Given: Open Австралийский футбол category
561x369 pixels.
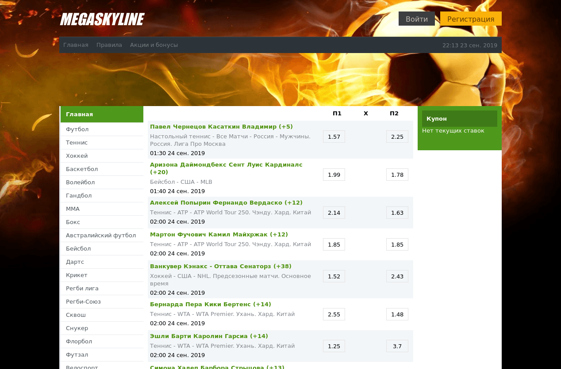Looking at the screenshot, I should coord(101,235).
